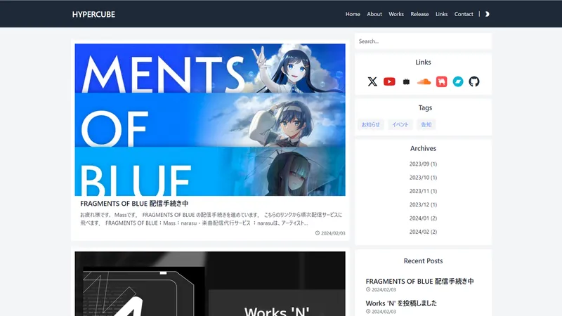This screenshot has width=562, height=316.
Task: Select the 告知 tag
Action: pos(426,125)
